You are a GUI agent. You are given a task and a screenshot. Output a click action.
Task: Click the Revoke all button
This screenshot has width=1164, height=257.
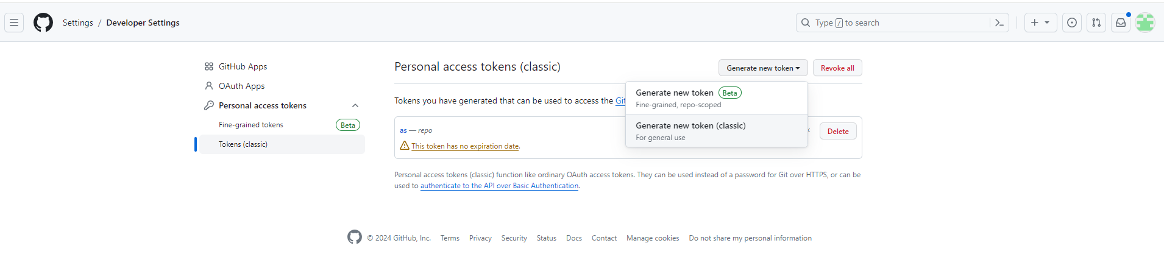[x=837, y=68]
